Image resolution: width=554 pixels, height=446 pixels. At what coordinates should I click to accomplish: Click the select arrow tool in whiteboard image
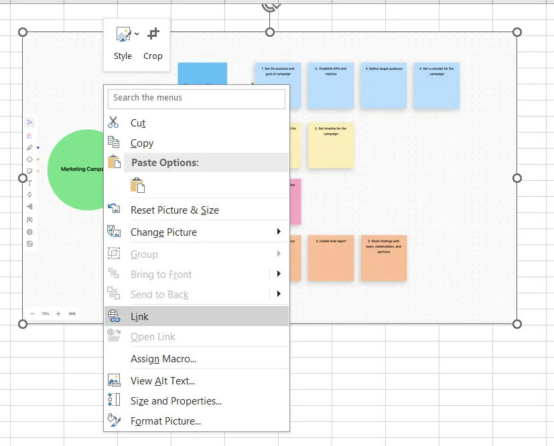click(29, 122)
